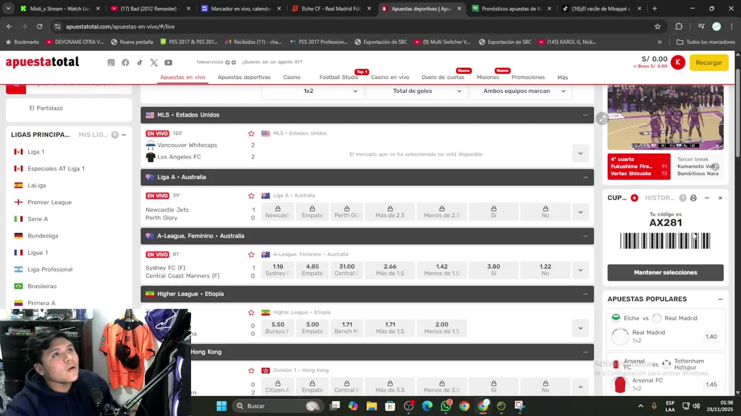Switch to the Apuestas en vivo tab
The image size is (741, 416).
point(182,77)
